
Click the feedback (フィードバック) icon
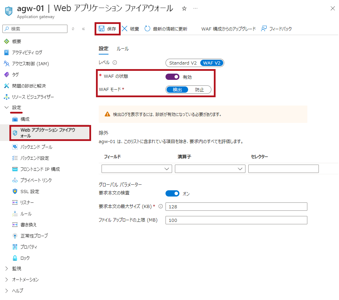coord(264,29)
